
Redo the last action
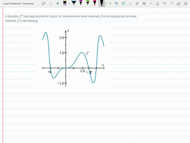click(171, 4)
